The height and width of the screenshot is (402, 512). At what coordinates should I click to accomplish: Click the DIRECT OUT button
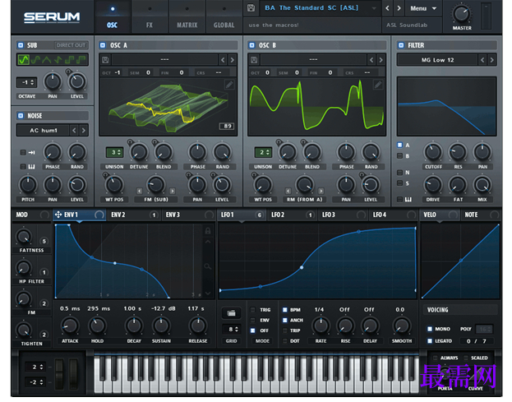coord(71,45)
